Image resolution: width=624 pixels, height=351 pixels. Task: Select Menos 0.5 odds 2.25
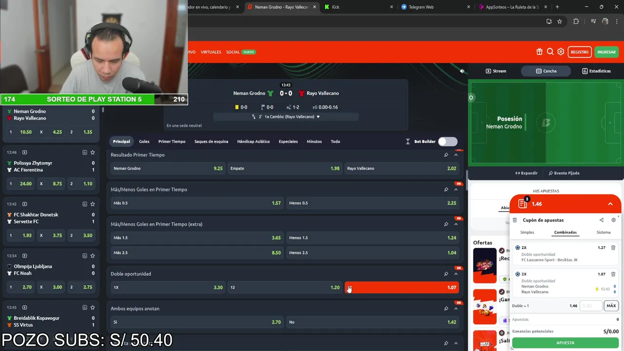tap(372, 203)
